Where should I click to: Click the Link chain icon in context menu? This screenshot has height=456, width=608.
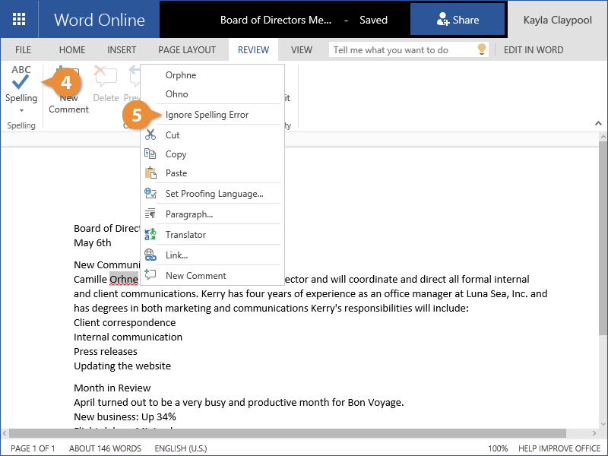(150, 255)
